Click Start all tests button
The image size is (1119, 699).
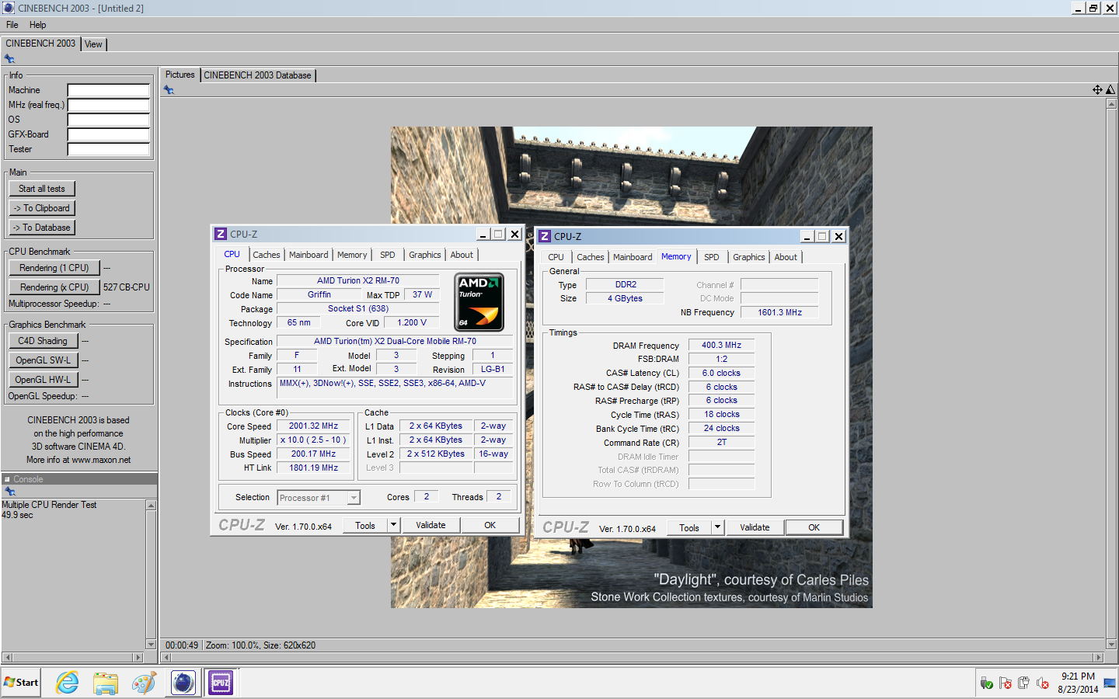(42, 189)
